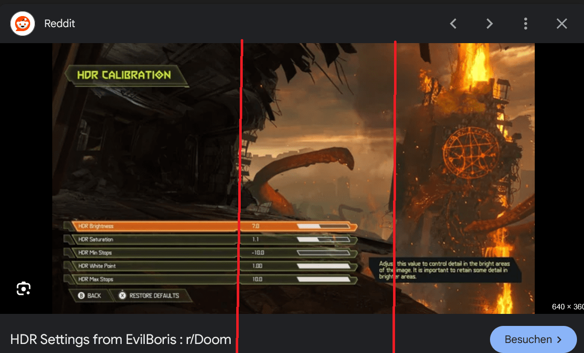Click the RESTORE DEFAULTS button

[150, 296]
